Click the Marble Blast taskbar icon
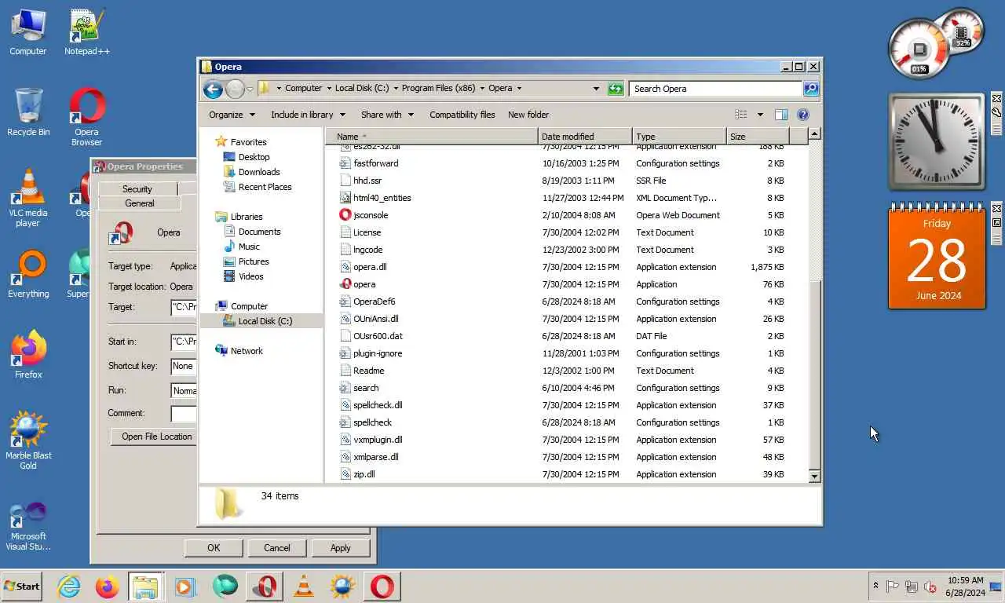Viewport: 1005px width, 603px height. [342, 587]
